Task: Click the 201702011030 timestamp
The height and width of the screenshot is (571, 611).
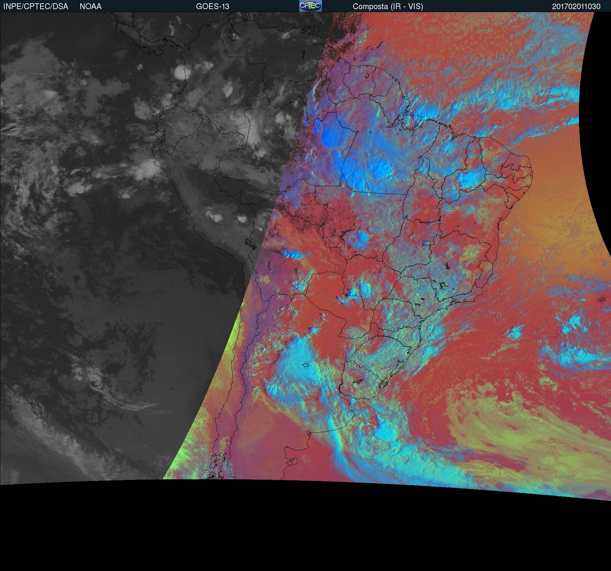Action: point(576,7)
